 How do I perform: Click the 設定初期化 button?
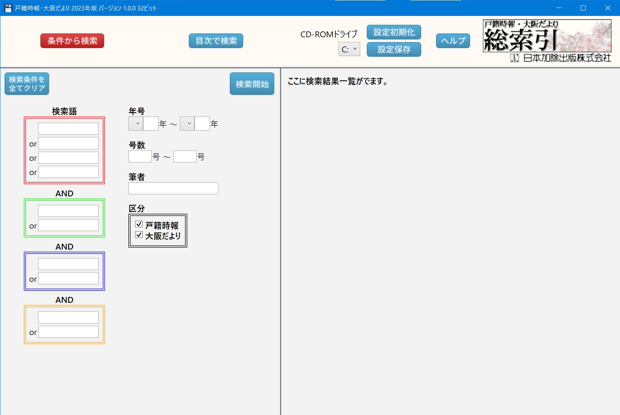point(394,32)
